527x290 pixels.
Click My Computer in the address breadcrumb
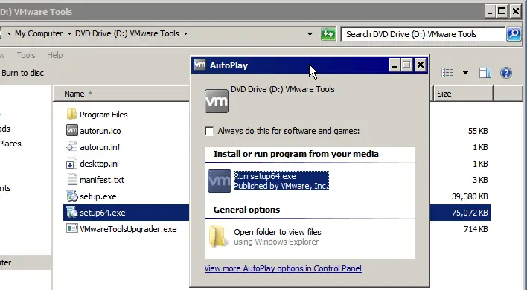click(39, 34)
